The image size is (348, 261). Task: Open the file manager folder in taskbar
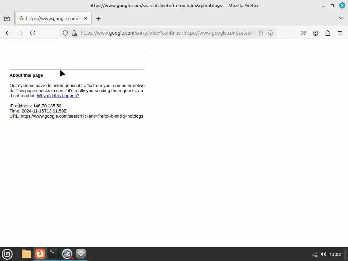[27, 254]
